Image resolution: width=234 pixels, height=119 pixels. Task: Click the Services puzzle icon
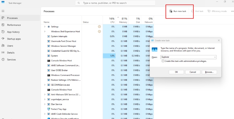point(3,59)
